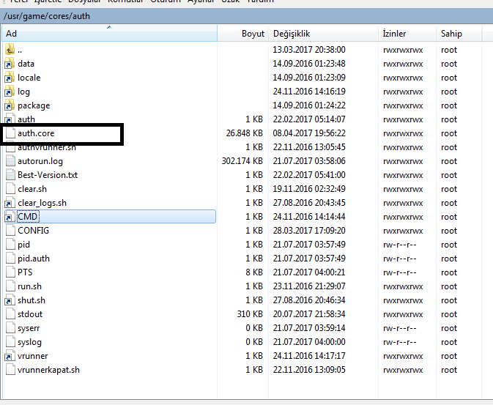Sort by the Boyut column header
The image size is (493, 405).
(243, 34)
